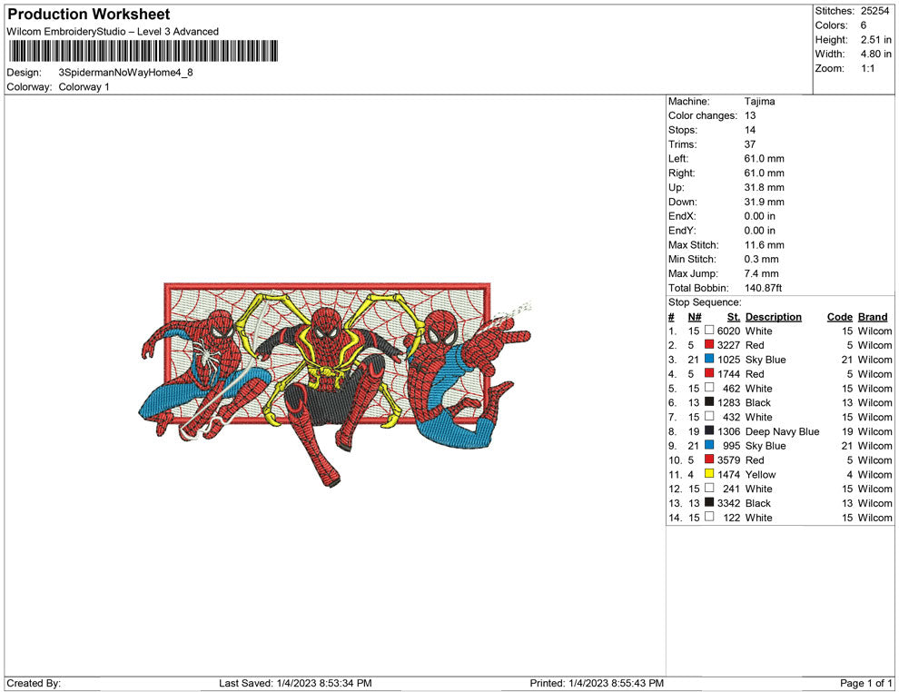This screenshot has width=899, height=692.
Task: Click the Code column header
Action: click(x=840, y=317)
